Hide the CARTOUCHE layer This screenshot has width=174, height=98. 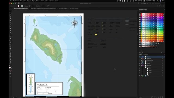(x=140, y=62)
